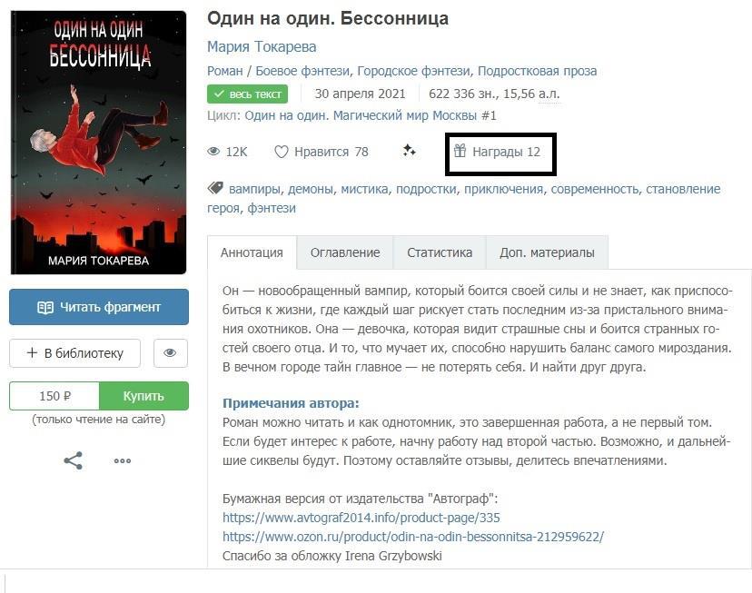The image size is (752, 593).
Task: Click the views eye icon near 12K
Action: pyautogui.click(x=213, y=152)
